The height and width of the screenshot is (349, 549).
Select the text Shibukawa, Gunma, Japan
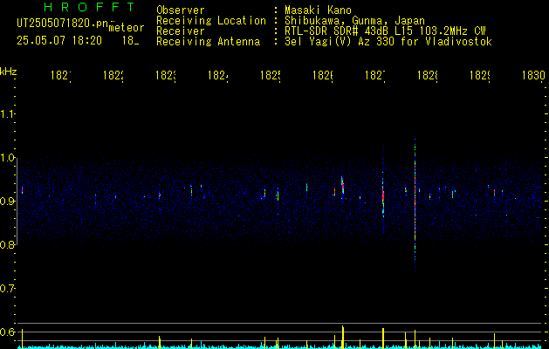[x=354, y=21]
